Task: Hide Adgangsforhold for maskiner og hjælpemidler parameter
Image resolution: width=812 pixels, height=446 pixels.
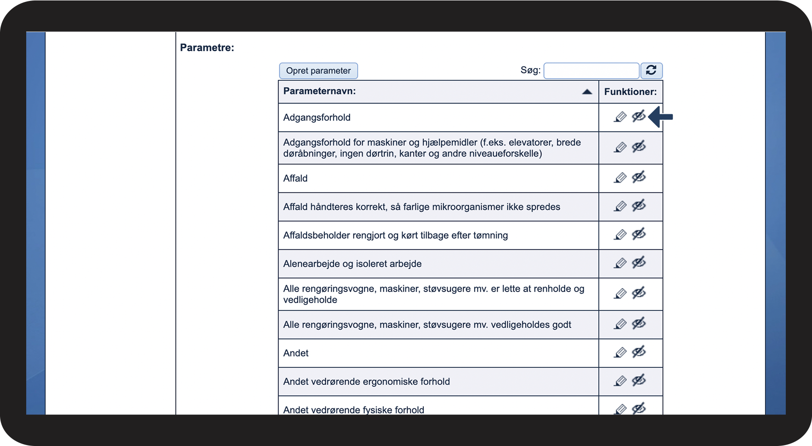Action: pyautogui.click(x=639, y=147)
